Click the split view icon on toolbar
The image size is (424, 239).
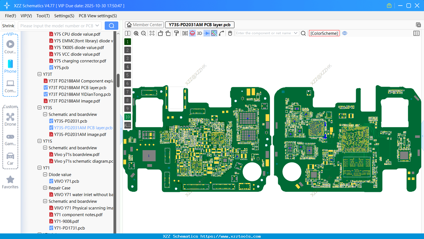tap(128, 33)
